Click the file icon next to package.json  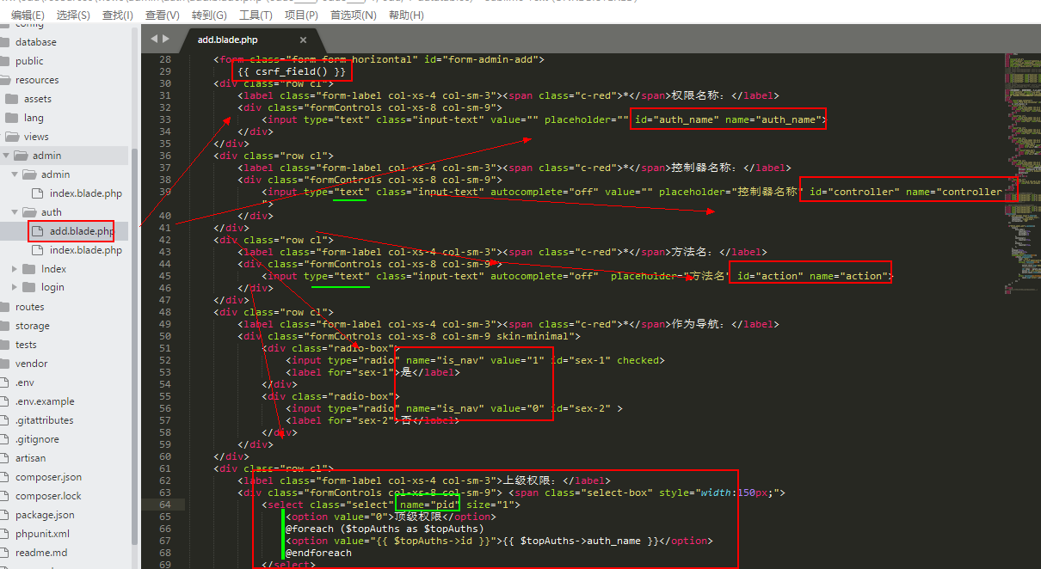coord(4,515)
